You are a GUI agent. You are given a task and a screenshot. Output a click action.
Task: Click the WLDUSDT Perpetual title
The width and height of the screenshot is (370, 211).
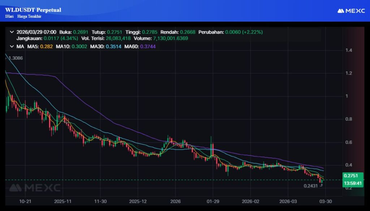coord(33,10)
